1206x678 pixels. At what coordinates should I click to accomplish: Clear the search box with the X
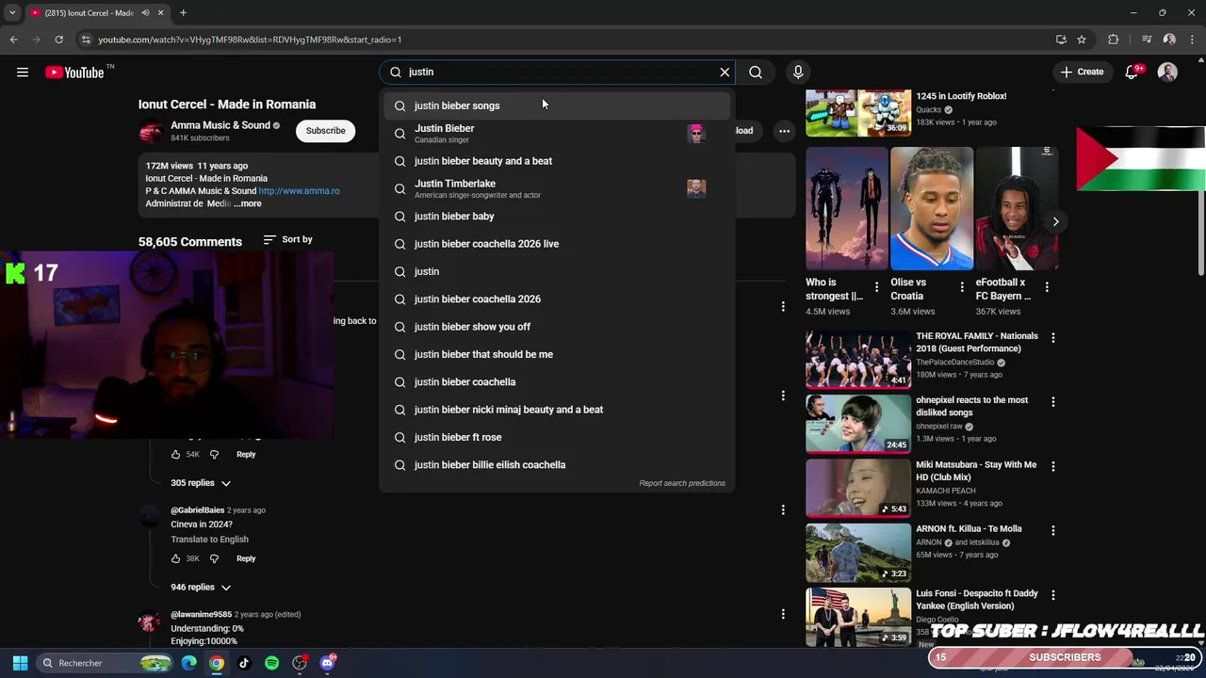pyautogui.click(x=725, y=72)
